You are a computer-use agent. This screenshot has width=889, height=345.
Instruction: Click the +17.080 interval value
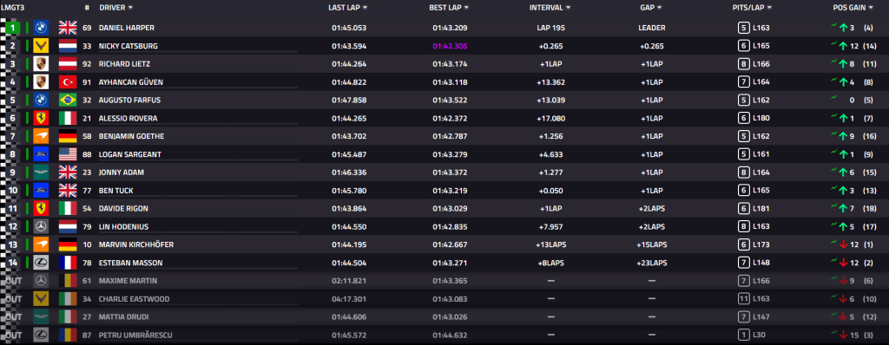click(x=551, y=119)
